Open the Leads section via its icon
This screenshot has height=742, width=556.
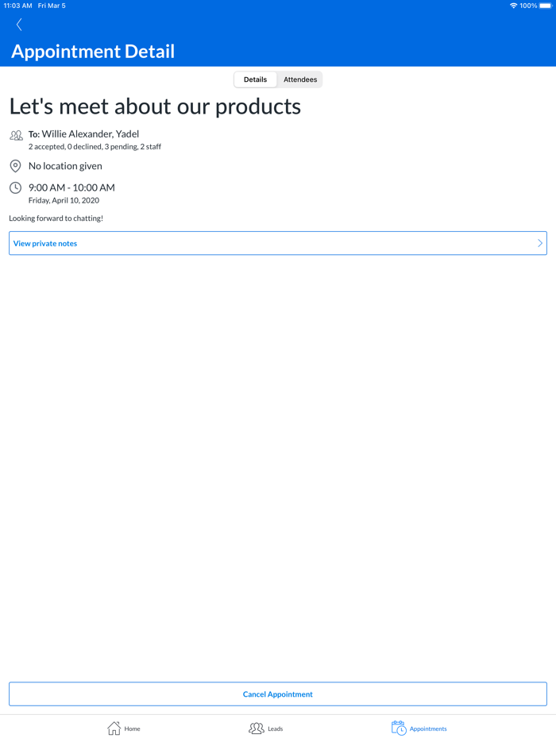click(x=256, y=728)
